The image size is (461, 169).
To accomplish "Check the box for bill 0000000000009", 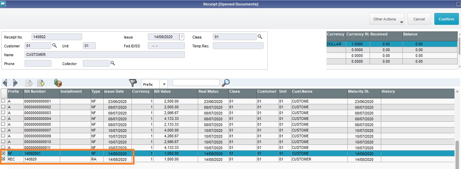I will click(x=3, y=136).
